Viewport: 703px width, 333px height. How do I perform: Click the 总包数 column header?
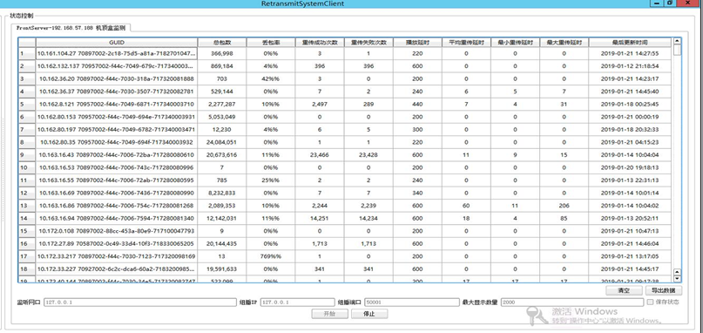(x=221, y=42)
